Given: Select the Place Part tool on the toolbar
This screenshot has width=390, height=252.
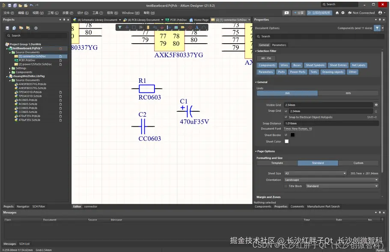Looking at the screenshot, I should (148, 28).
